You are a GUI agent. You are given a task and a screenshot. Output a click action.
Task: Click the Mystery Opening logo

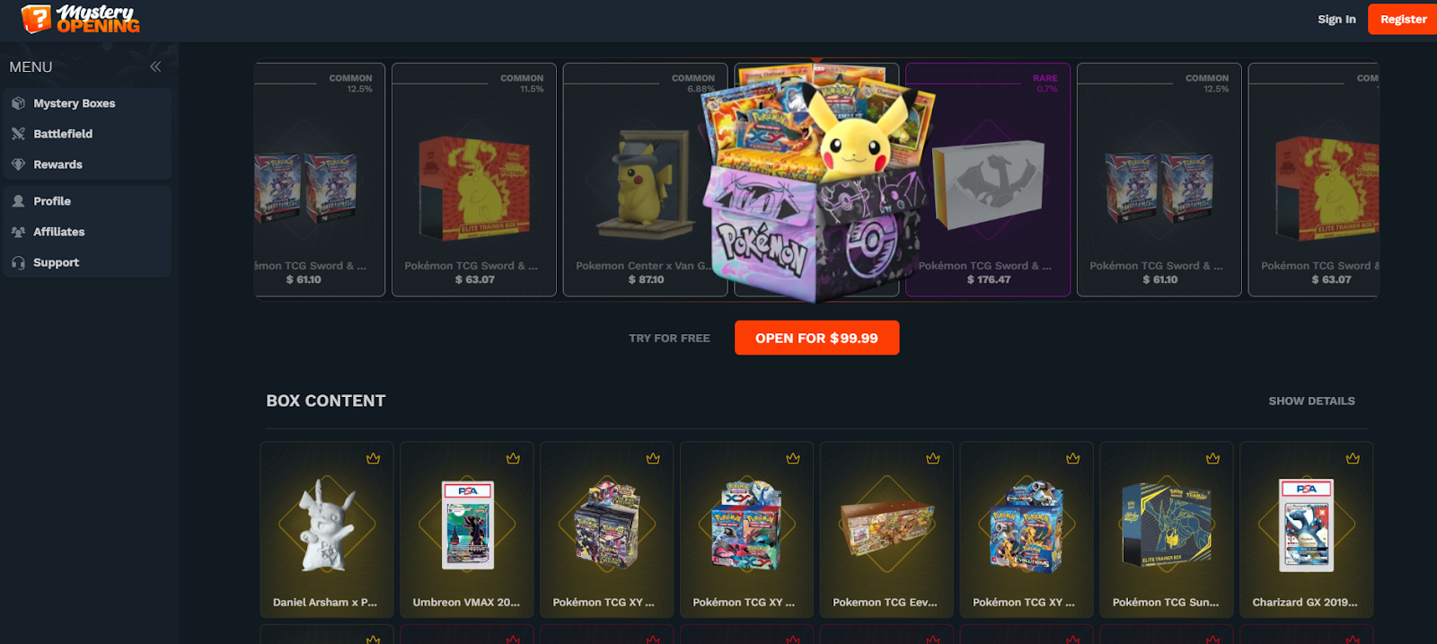tap(81, 19)
